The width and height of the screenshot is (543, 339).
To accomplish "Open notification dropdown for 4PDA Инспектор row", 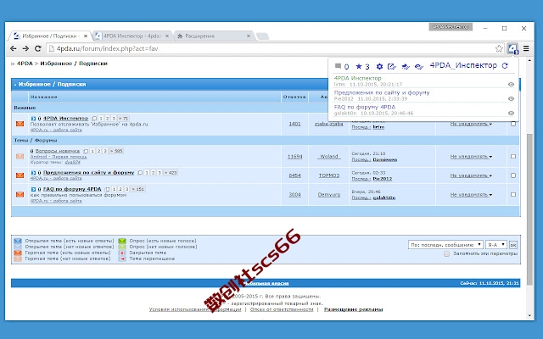I will coord(471,124).
